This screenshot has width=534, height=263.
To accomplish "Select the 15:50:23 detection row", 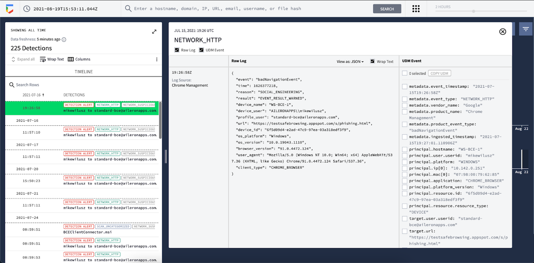I will point(82,181).
